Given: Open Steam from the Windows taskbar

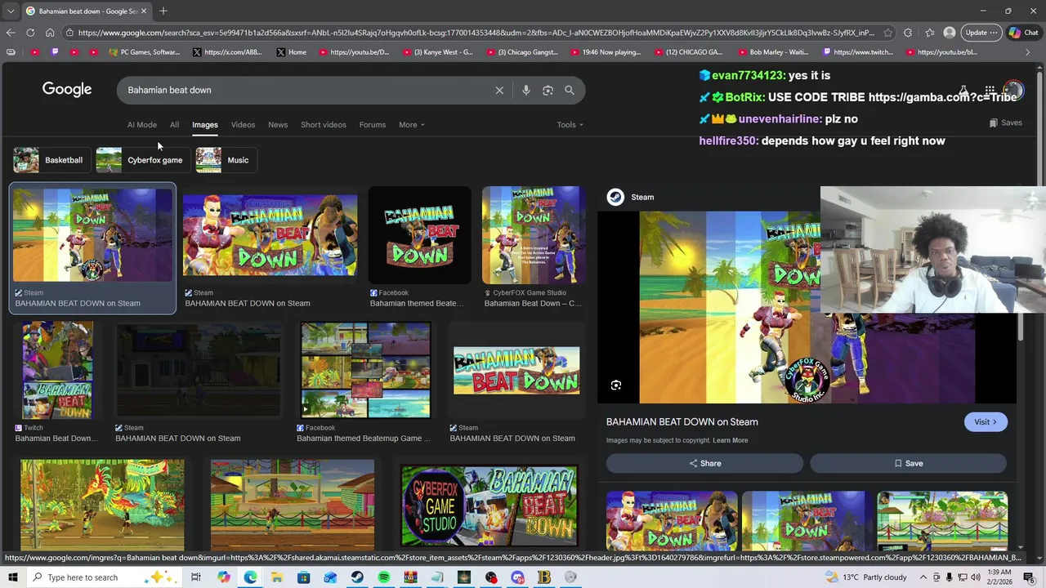Looking at the screenshot, I should click(357, 577).
